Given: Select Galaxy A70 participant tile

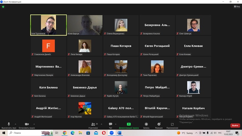Looking at the screenshot, I should click(121, 108).
